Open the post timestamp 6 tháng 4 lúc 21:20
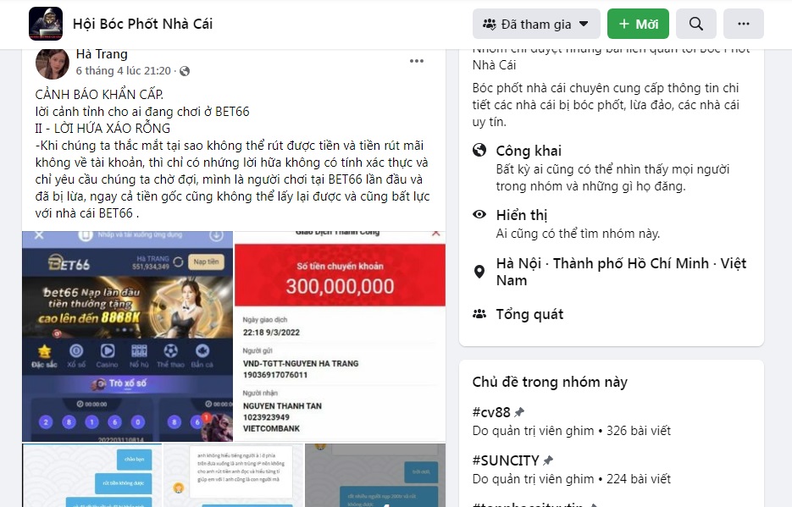792x507 pixels. [123, 70]
